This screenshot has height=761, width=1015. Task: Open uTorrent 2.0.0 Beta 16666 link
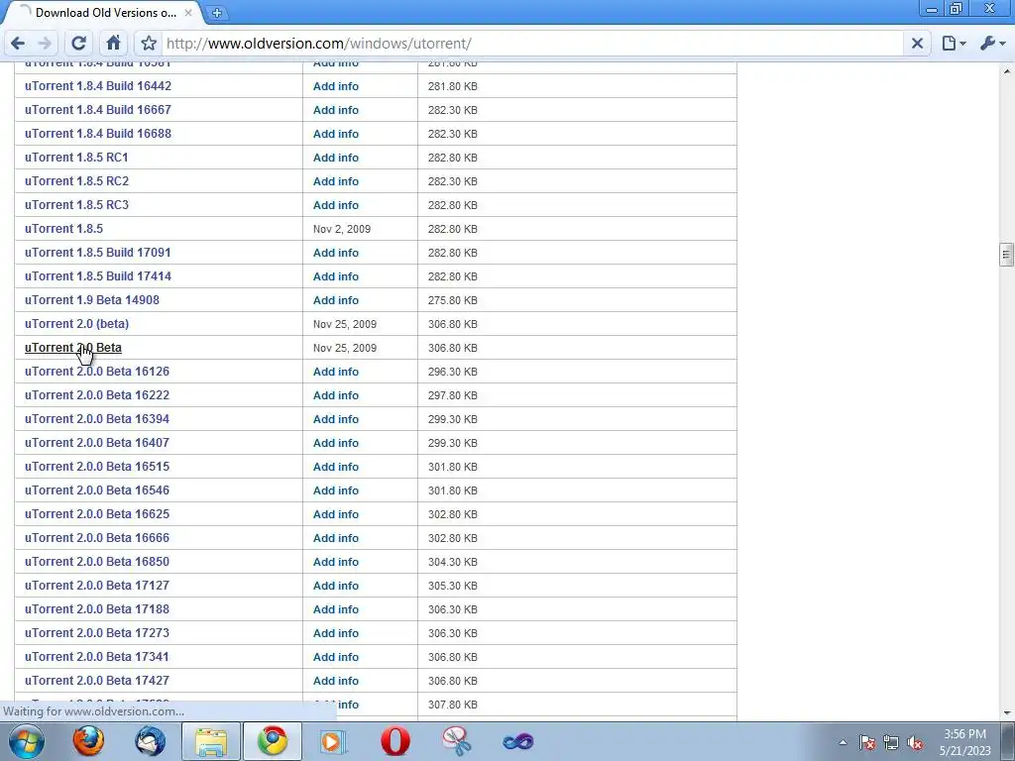pyautogui.click(x=97, y=538)
